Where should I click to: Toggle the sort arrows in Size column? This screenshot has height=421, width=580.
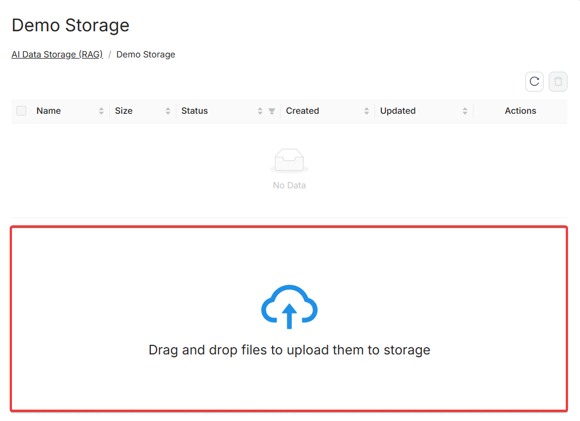(168, 112)
